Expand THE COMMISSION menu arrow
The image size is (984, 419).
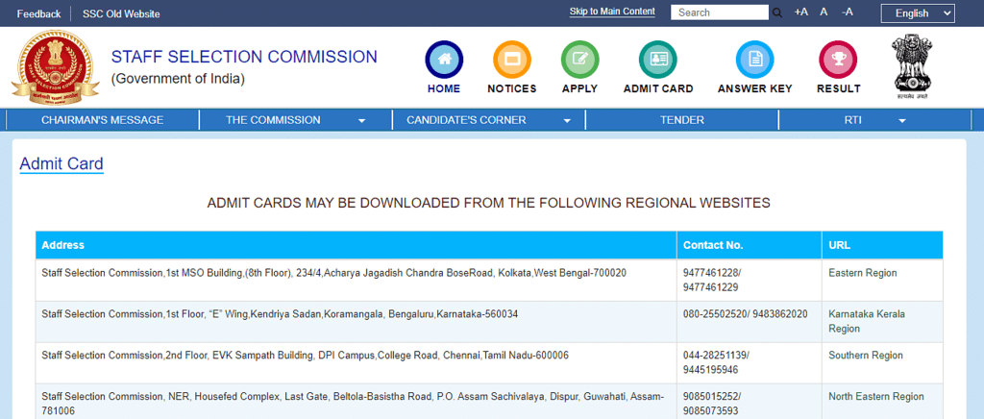(362, 120)
